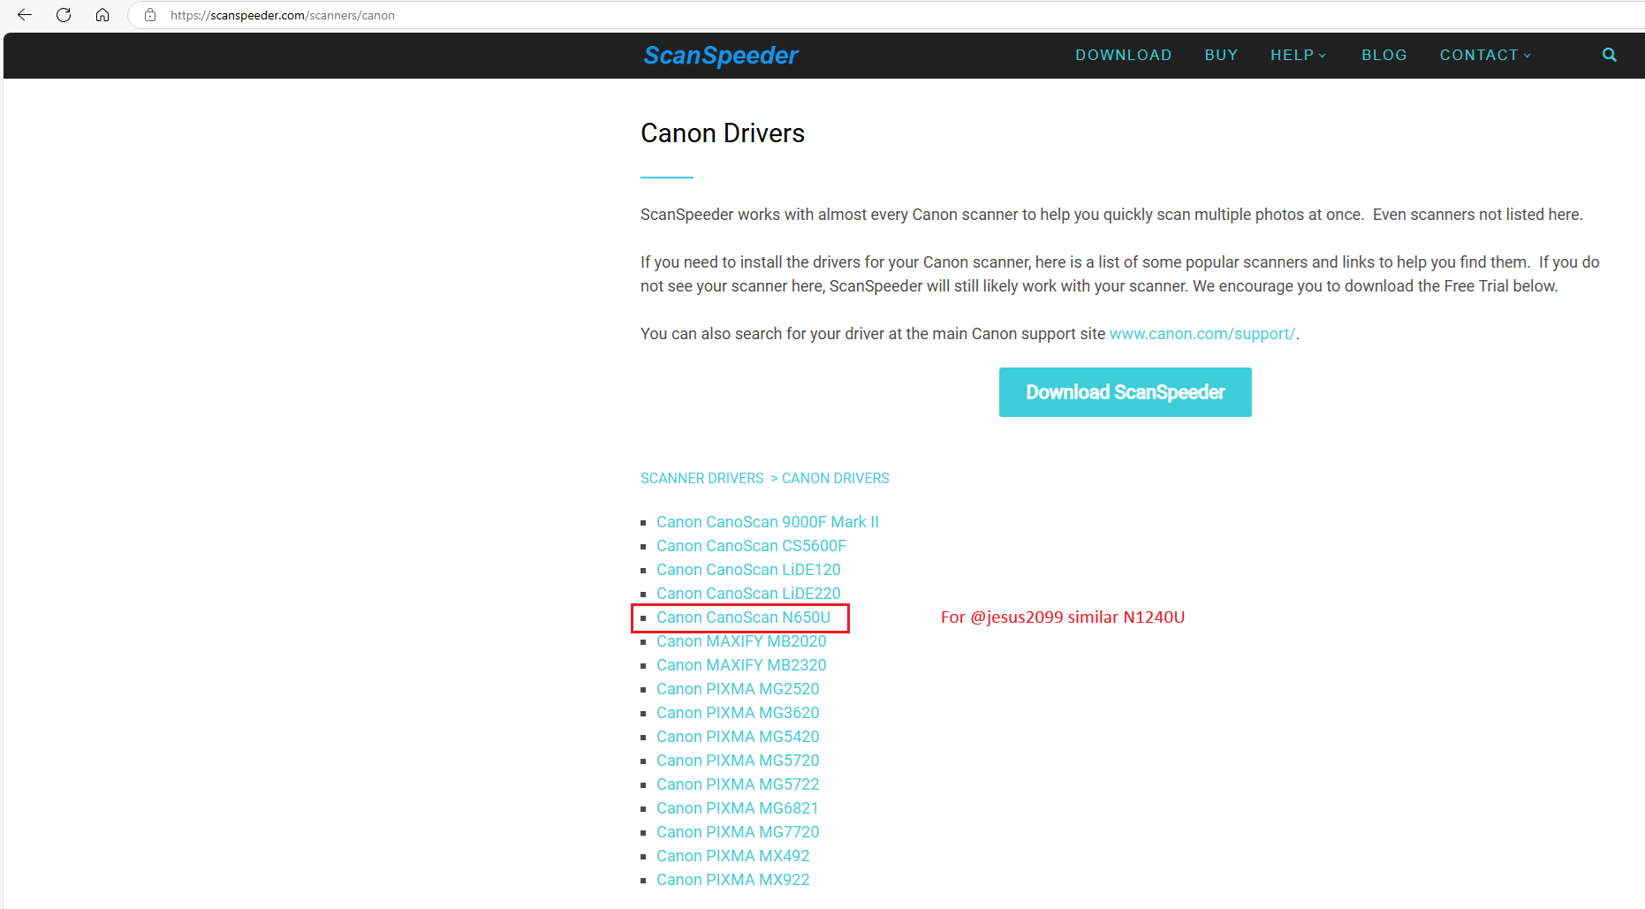Open Canon MAXIFY MB2020 link
This screenshot has width=1645, height=909.
pyautogui.click(x=741, y=641)
